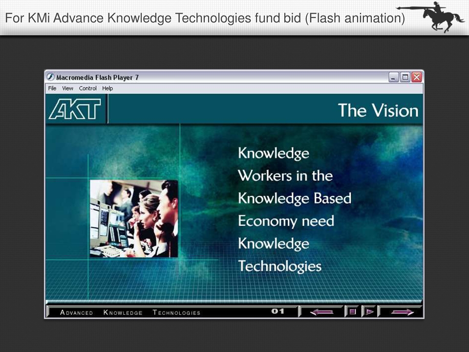Viewport: 469px width, 352px height.
Task: Click the Flash Player title bar icon
Action: tap(50, 77)
